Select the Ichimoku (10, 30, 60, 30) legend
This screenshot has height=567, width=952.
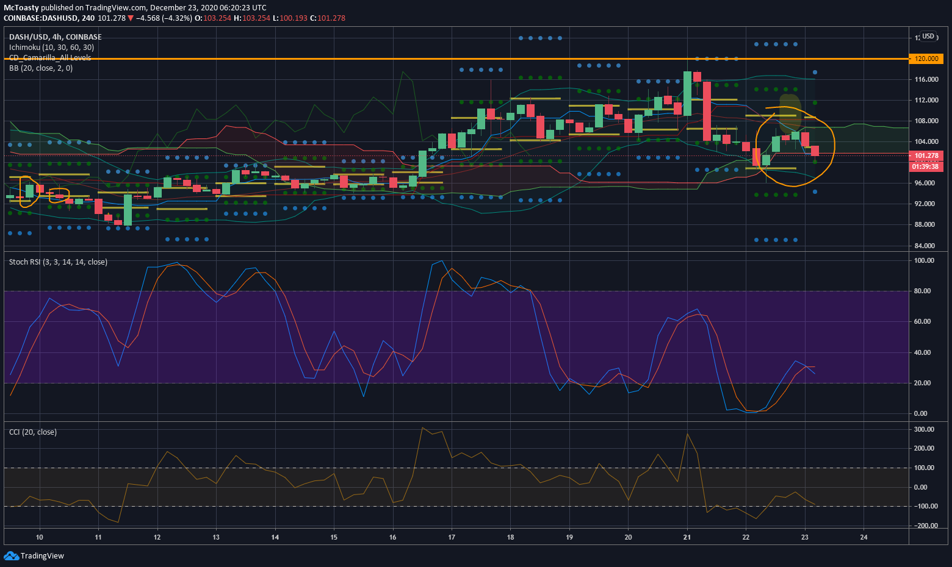tap(51, 47)
